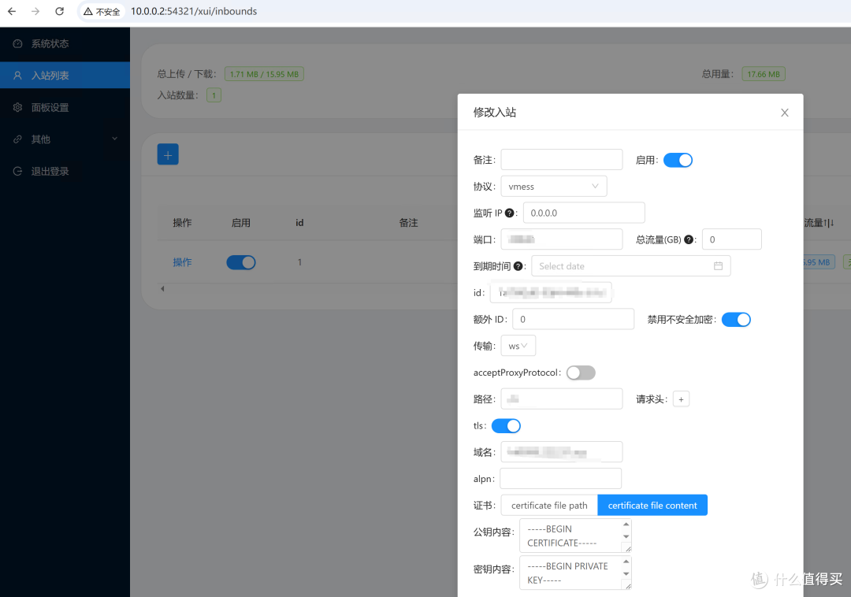This screenshot has height=597, width=851.
Task: Close the 修改入站 dialog
Action: pos(784,113)
